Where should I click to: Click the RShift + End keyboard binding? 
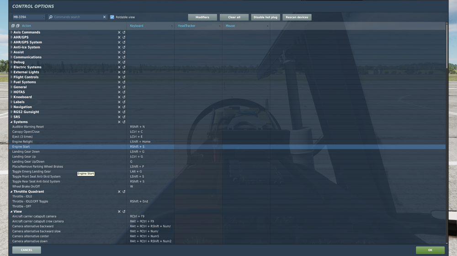[139, 201]
